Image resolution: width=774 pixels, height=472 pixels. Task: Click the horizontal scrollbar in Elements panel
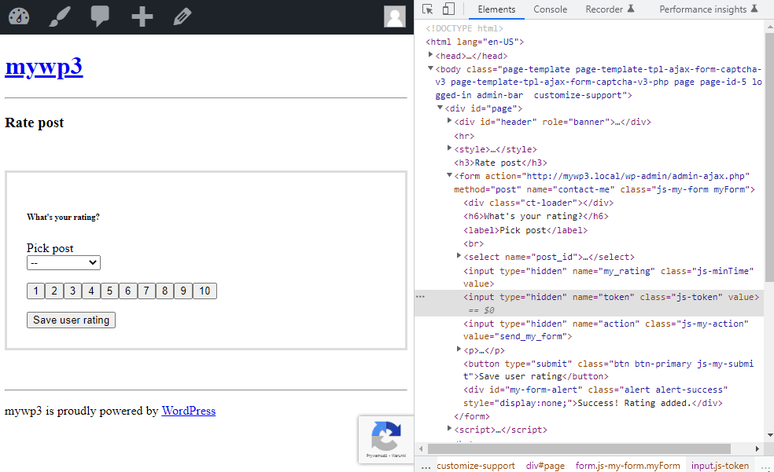[x=578, y=449]
